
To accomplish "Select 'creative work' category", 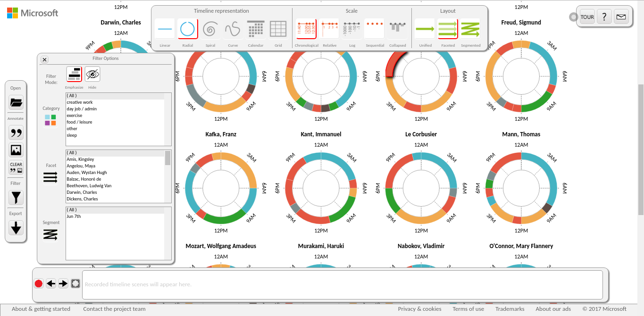I will coord(115,102).
